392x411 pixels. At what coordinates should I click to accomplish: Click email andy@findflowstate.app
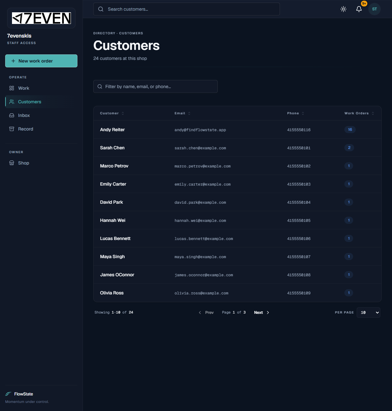coord(200,130)
